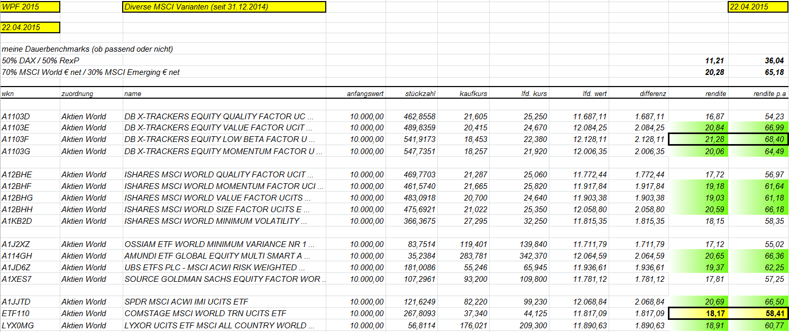Select WKN cell A1103G
Viewport: 789px width, 332px height.
(x=16, y=151)
